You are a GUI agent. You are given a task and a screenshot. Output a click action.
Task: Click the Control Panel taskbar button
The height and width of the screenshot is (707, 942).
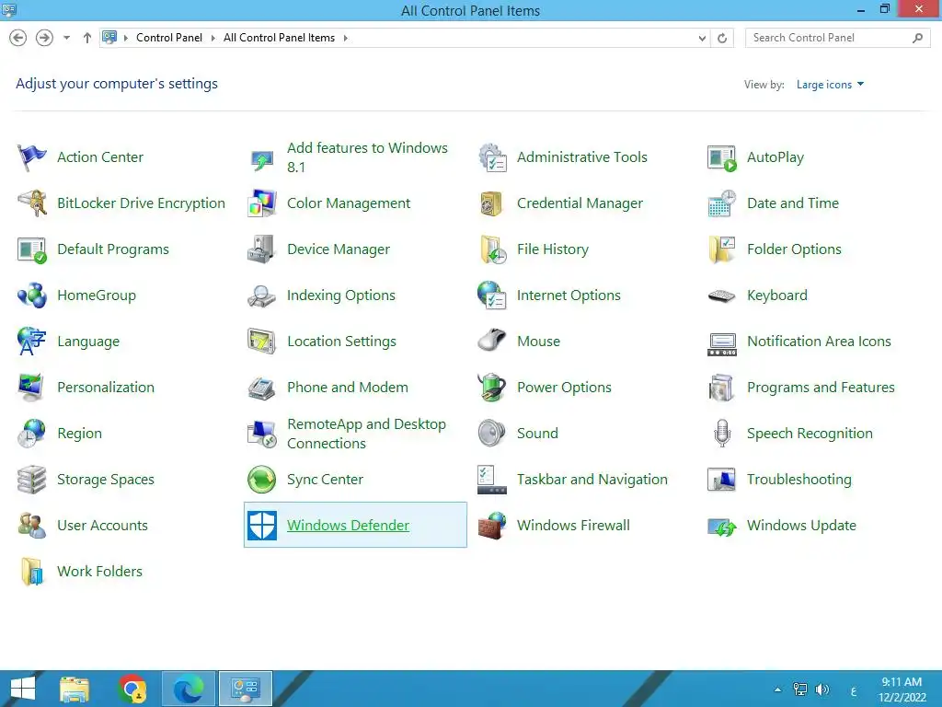(245, 689)
